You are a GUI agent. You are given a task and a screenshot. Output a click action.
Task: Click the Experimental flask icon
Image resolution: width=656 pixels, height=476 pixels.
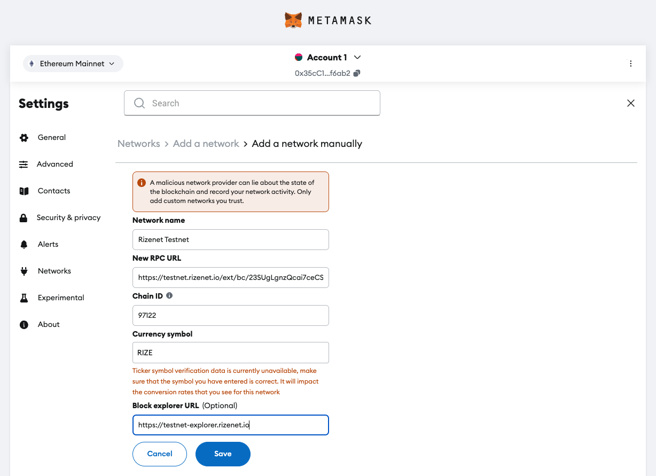pyautogui.click(x=24, y=298)
